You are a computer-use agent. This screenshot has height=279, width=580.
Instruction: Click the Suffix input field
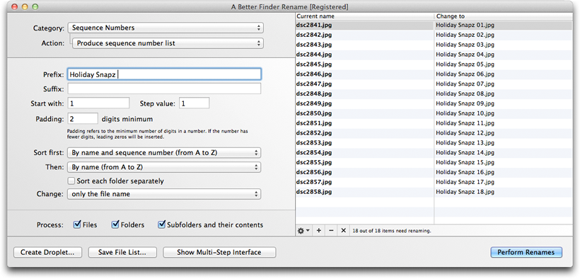[164, 89]
